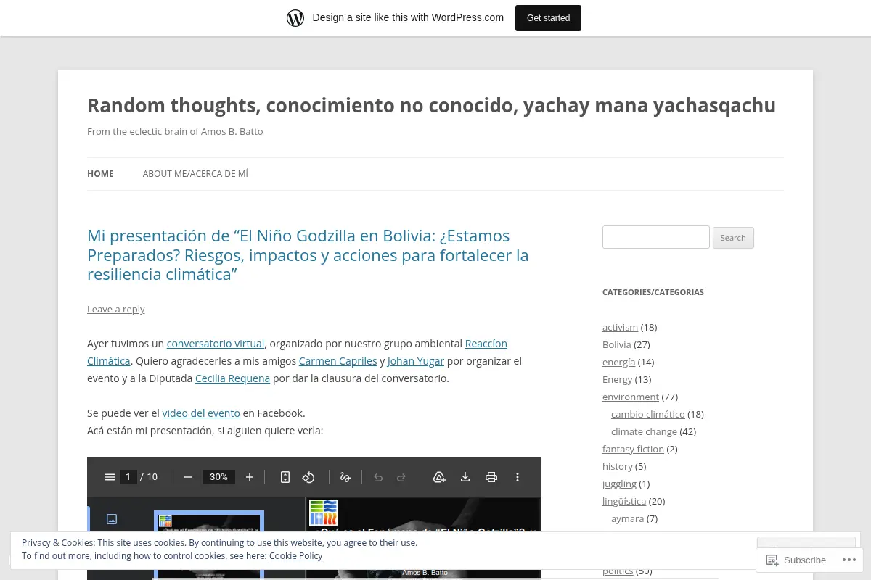Click the PDF thumbnails view icon
Viewport: 871px width, 580px height.
112,519
